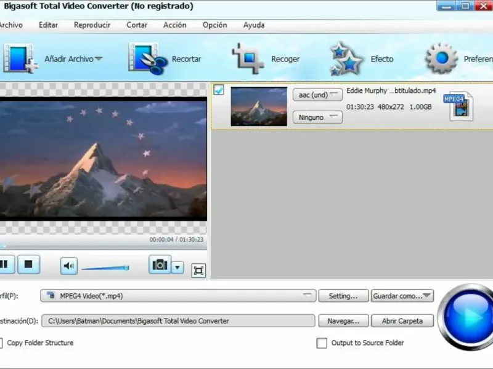Mute the audio with speaker icon
Viewport: 493px width, 369px height.
point(69,266)
